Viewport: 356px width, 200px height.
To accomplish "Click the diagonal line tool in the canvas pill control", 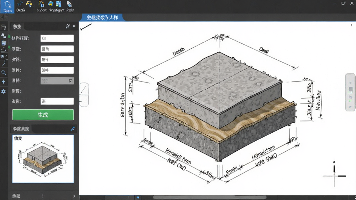I will coord(84,89).
